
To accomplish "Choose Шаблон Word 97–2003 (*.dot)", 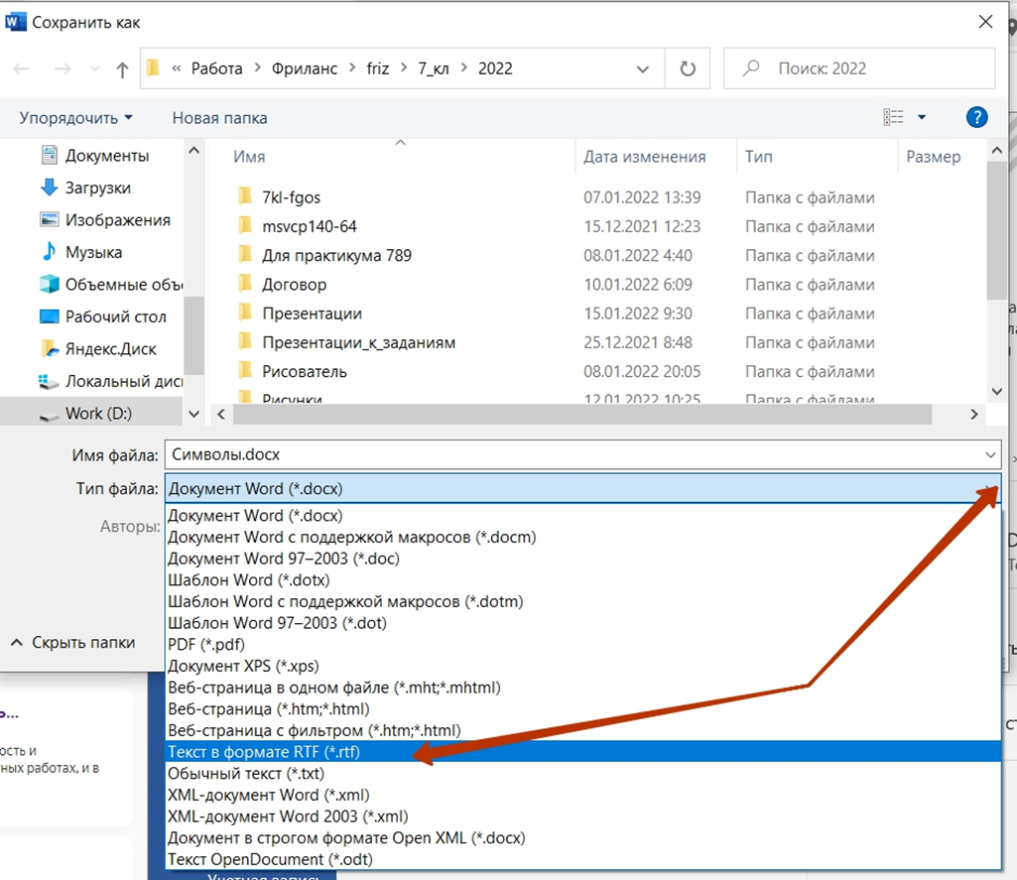I will pos(582,623).
